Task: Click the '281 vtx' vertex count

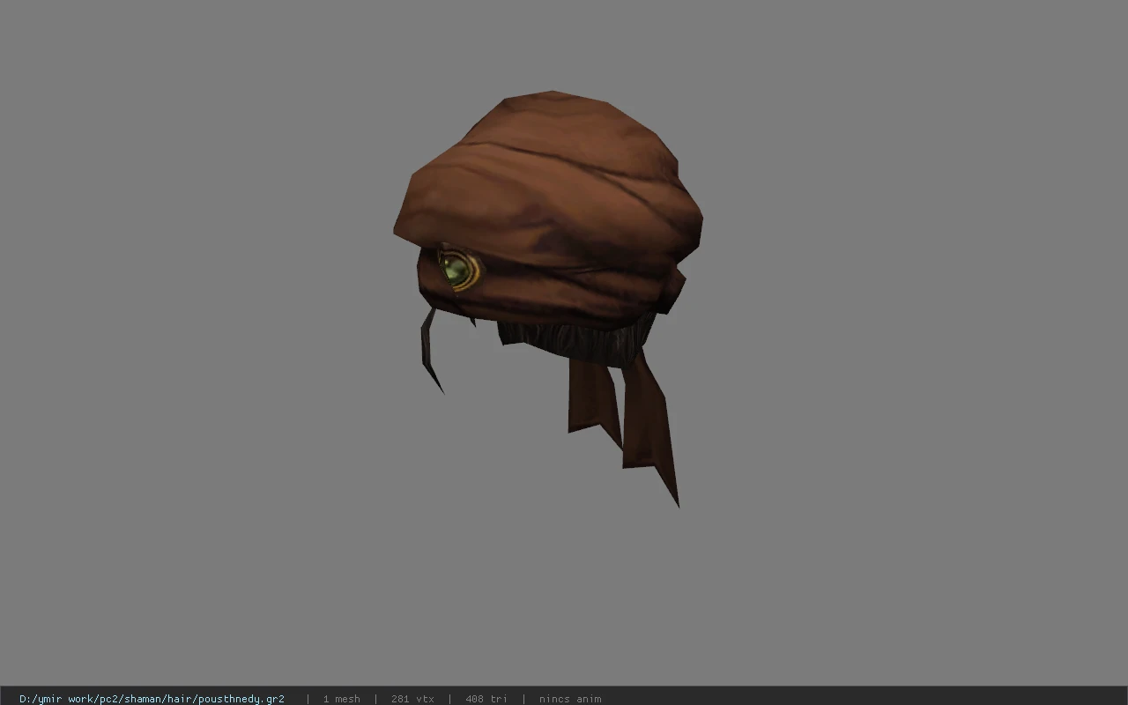Action: [x=412, y=699]
